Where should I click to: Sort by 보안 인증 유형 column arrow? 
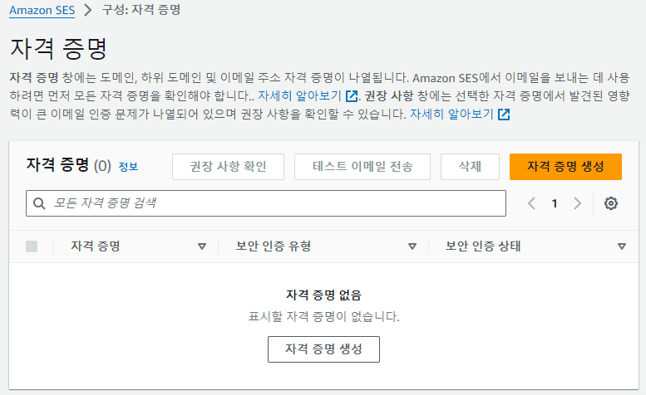point(412,246)
